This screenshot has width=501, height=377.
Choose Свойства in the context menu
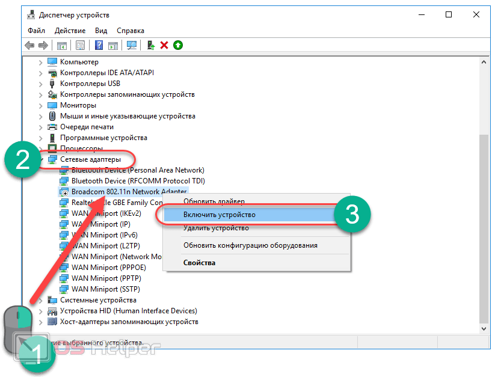pyautogui.click(x=199, y=263)
